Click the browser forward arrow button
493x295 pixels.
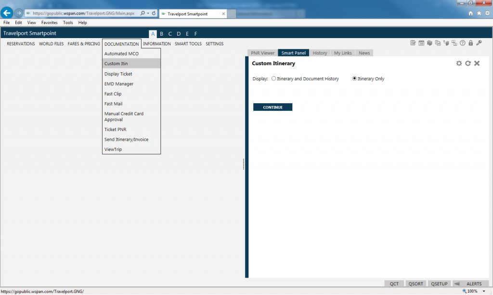[19, 13]
